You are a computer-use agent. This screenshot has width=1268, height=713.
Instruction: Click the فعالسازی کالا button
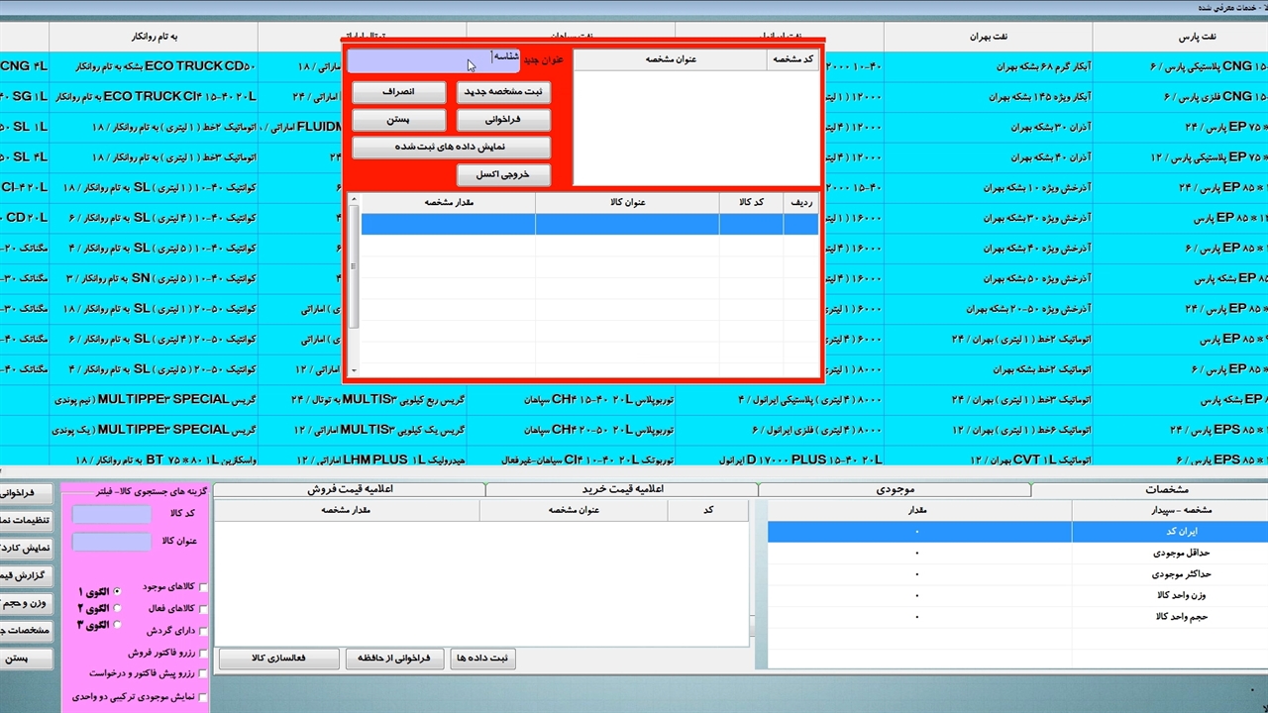279,659
